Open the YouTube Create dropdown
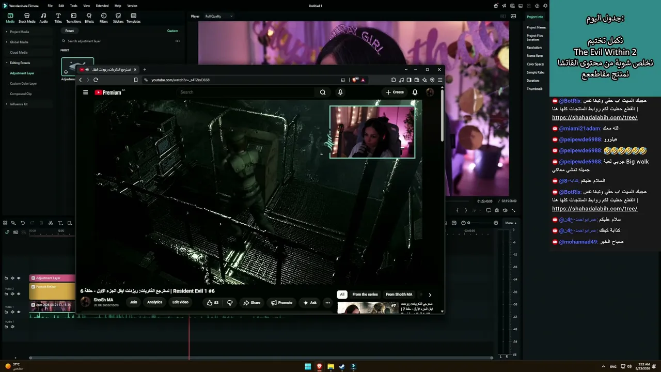 click(395, 92)
